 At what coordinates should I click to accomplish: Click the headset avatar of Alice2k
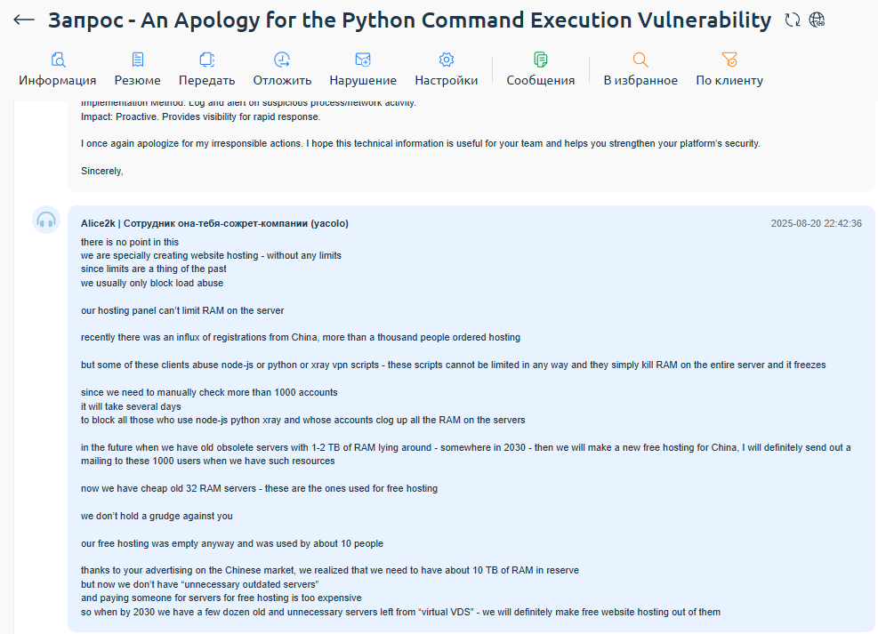46,221
